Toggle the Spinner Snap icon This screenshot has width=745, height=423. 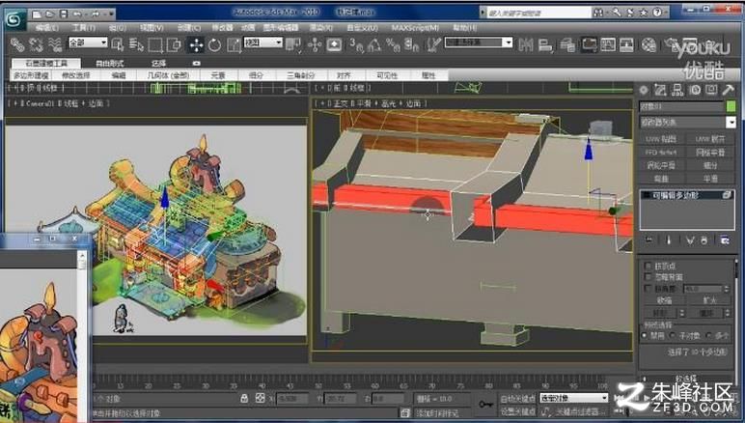pos(411,45)
